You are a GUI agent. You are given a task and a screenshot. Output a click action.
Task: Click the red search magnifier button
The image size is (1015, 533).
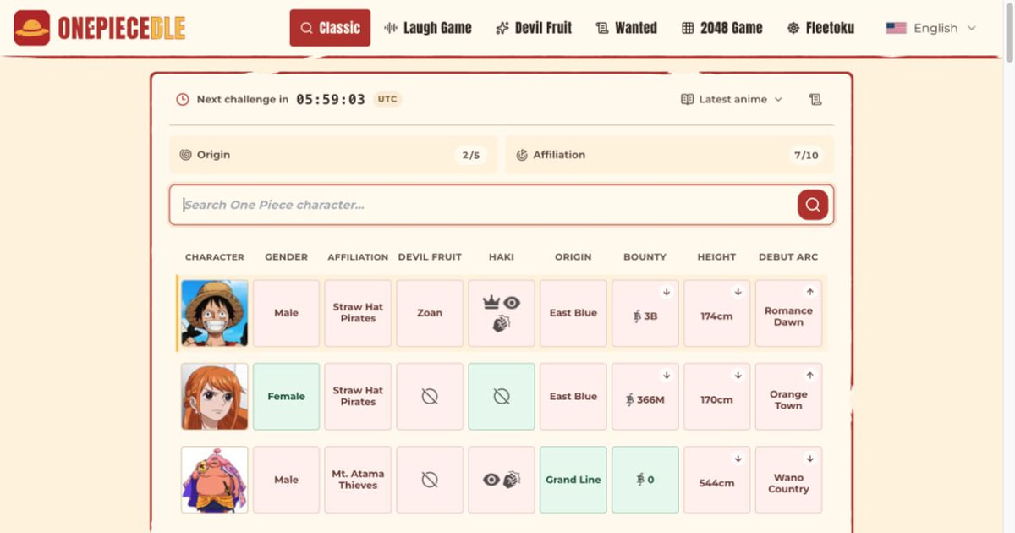pyautogui.click(x=813, y=205)
